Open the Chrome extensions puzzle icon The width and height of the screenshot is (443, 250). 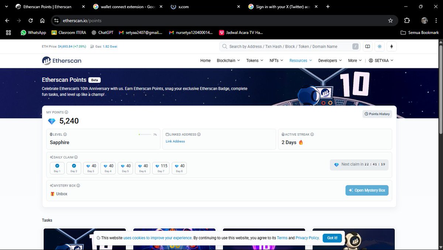point(407,21)
